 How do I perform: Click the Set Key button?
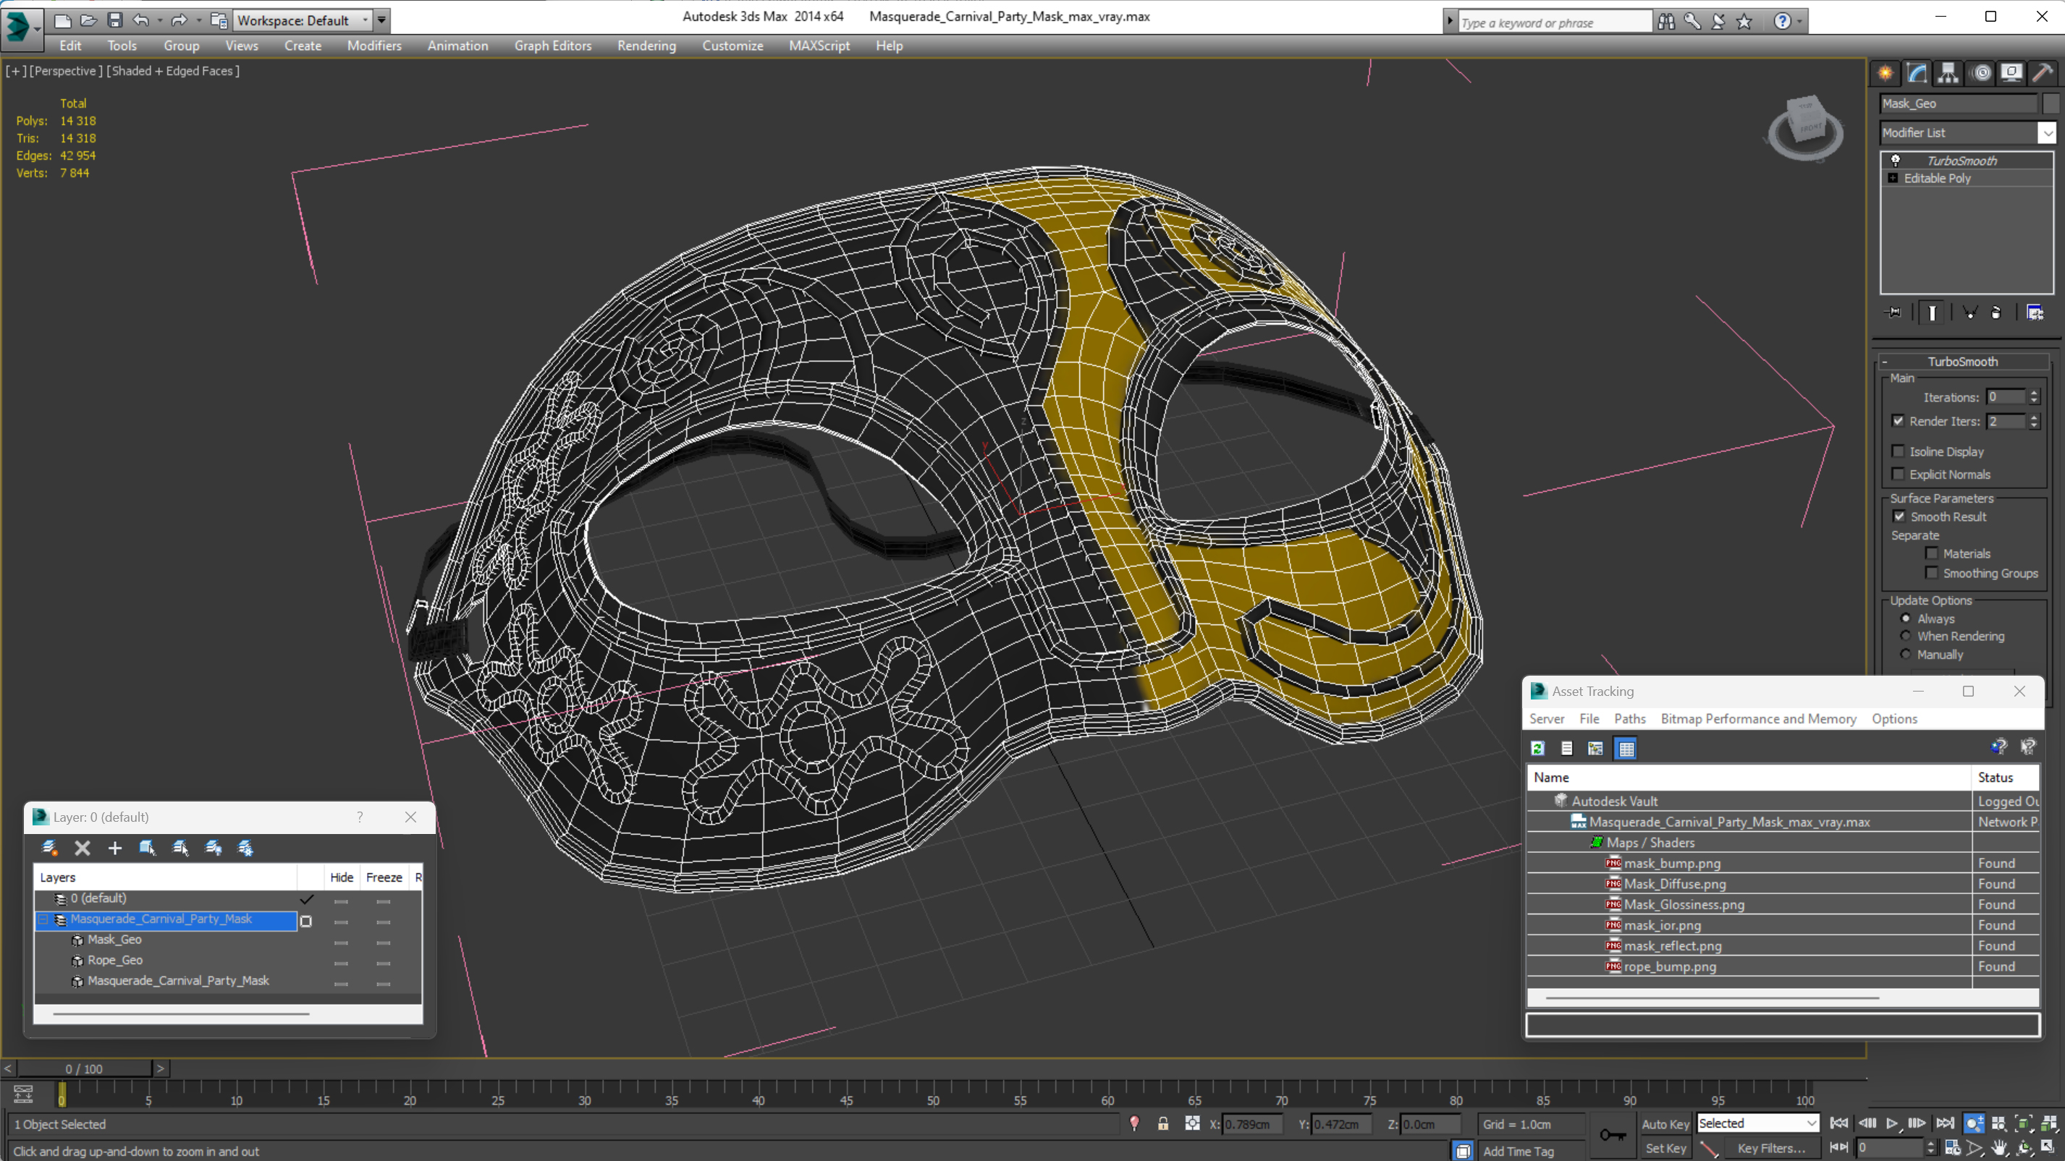coord(1665,1148)
